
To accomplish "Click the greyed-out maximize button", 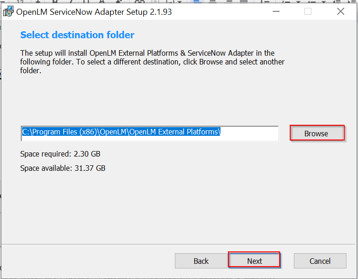I will 308,12.
